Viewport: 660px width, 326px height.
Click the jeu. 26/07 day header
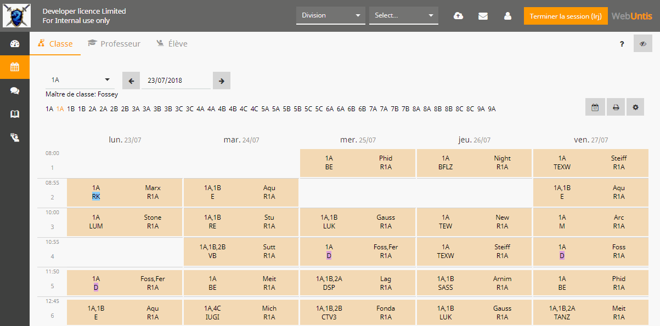click(475, 140)
